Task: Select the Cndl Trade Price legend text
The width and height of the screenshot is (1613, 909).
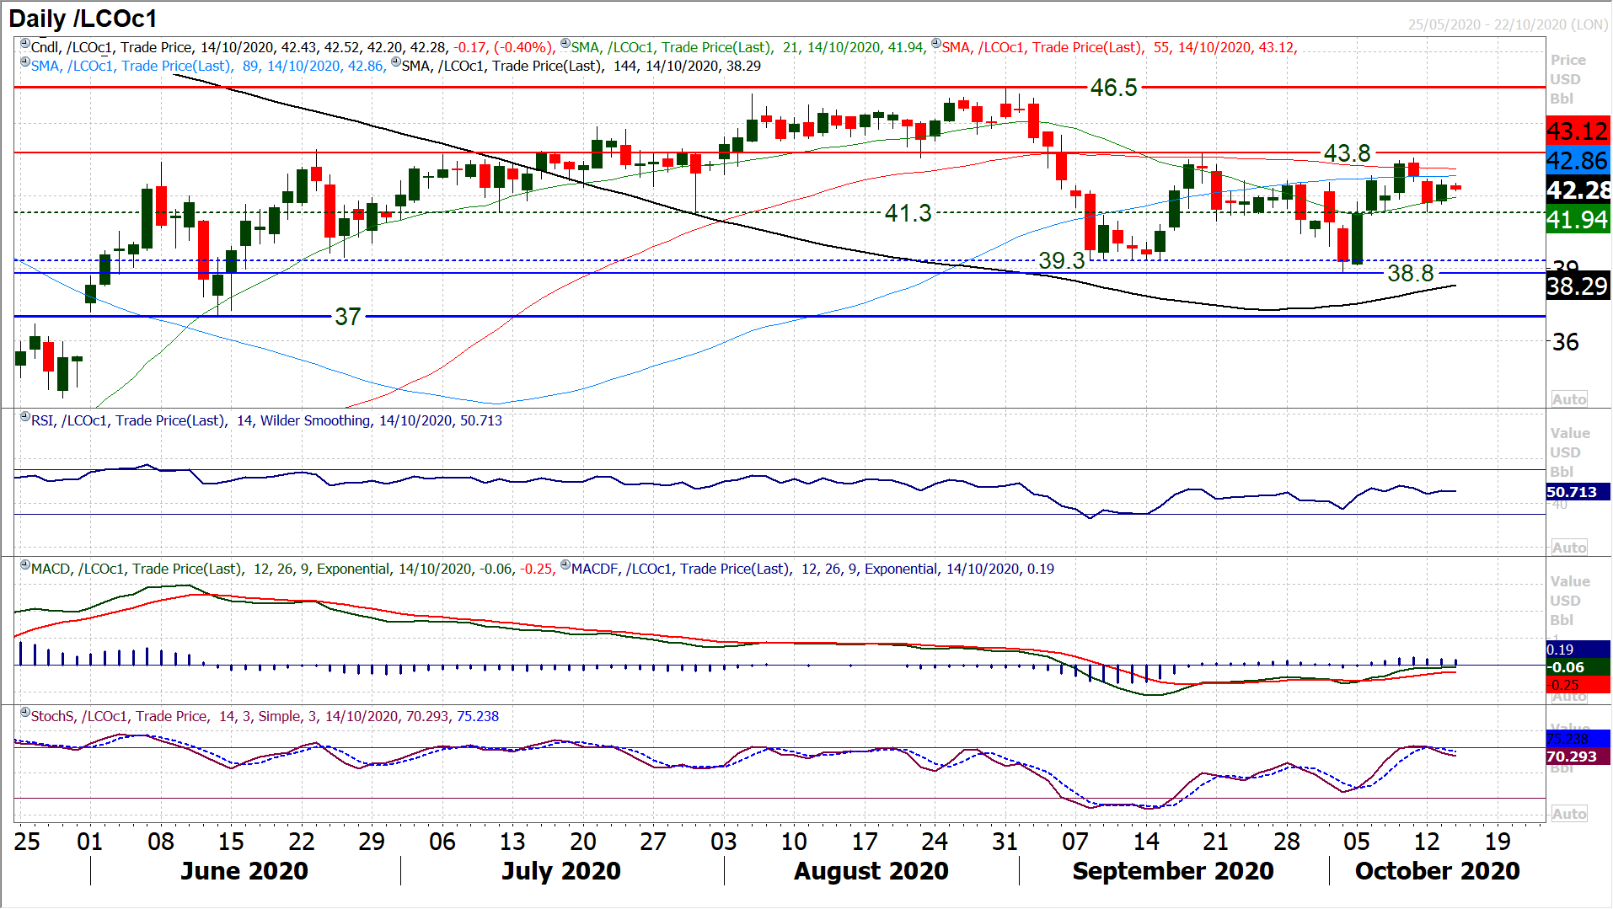Action: click(x=293, y=47)
